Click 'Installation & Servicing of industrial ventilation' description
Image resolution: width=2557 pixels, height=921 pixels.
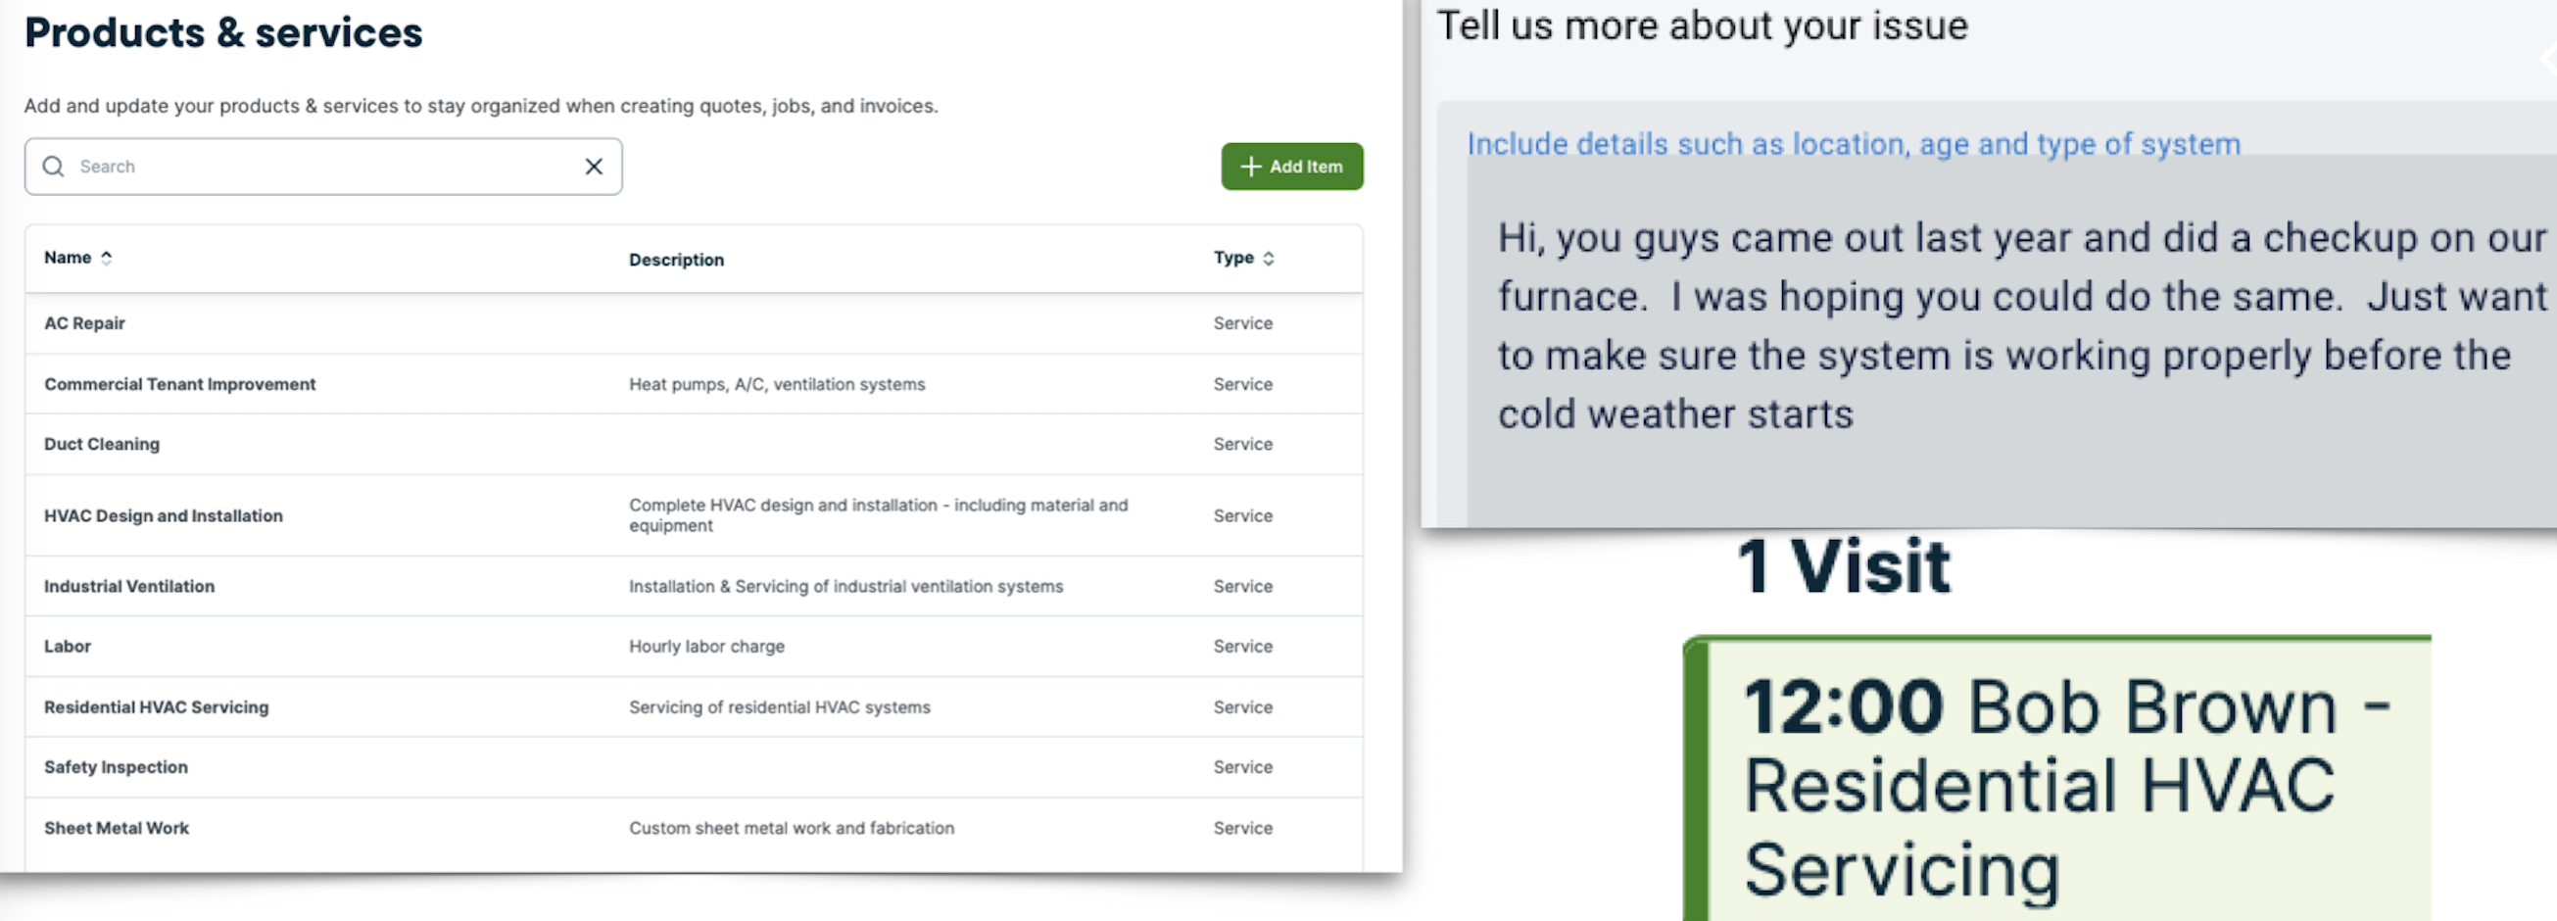pyautogui.click(x=845, y=587)
